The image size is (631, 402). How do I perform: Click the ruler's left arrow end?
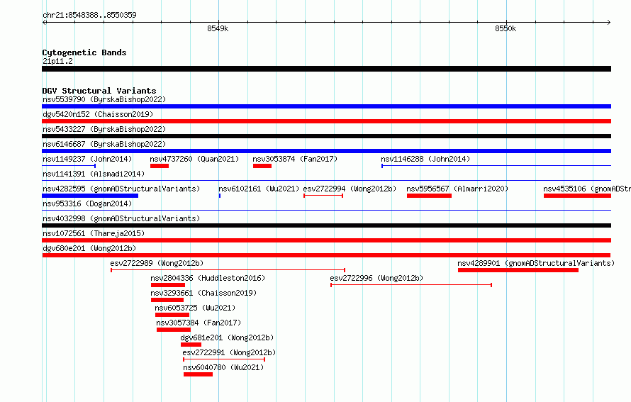(44, 22)
